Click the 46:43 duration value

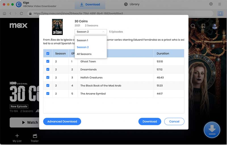pos(160,77)
